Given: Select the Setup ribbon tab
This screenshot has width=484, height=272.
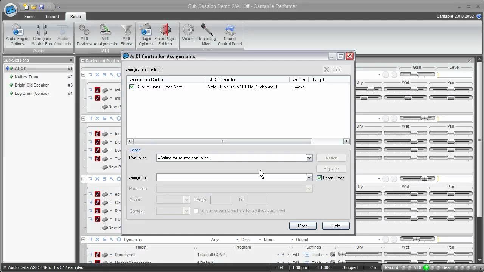Looking at the screenshot, I should pyautogui.click(x=75, y=17).
